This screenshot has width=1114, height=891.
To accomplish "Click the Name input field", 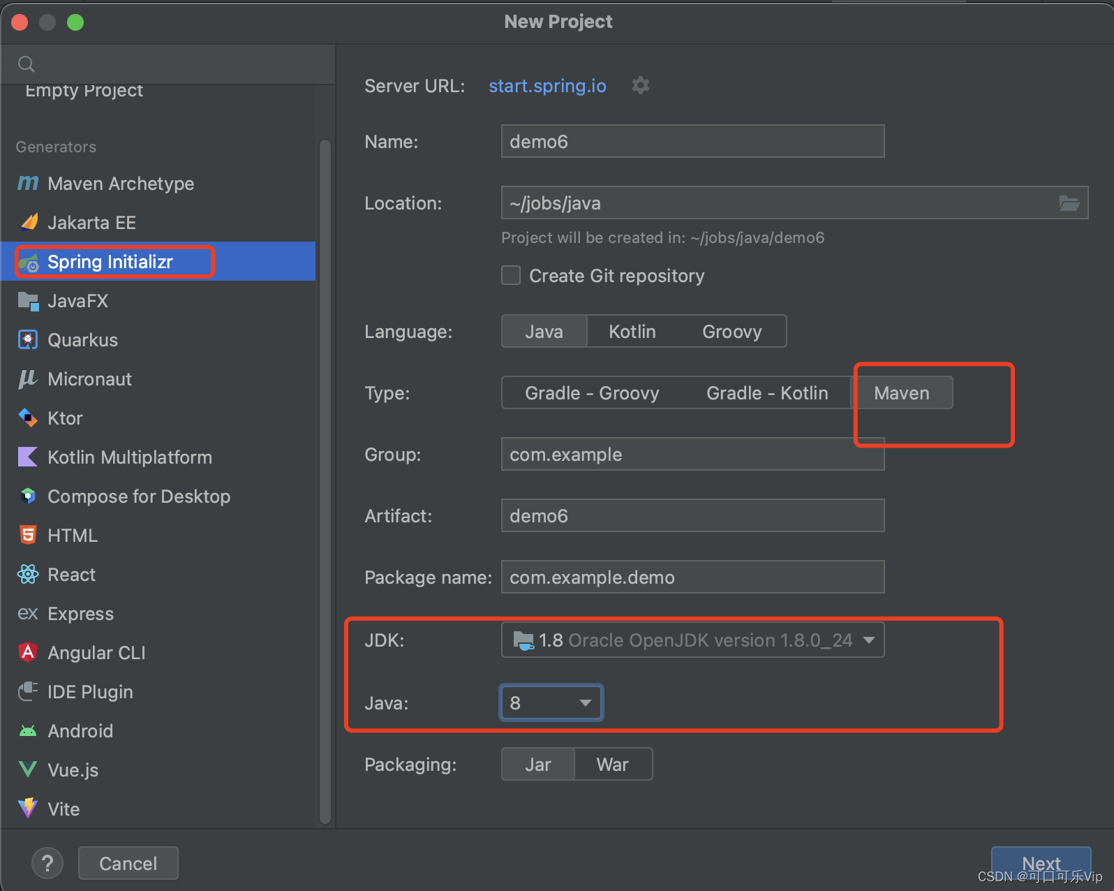I will click(x=692, y=142).
